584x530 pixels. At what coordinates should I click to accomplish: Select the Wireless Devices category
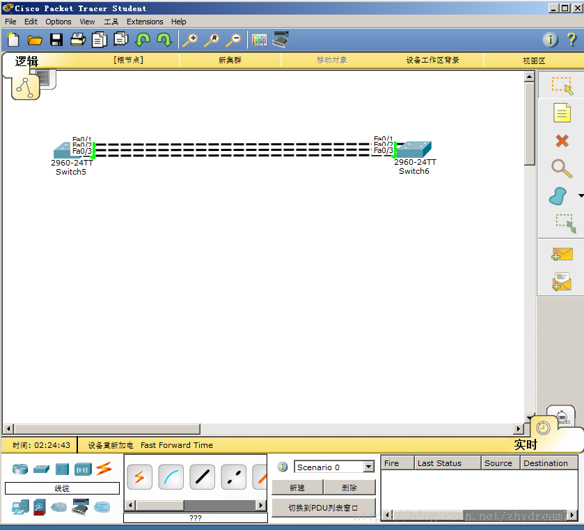(x=83, y=469)
